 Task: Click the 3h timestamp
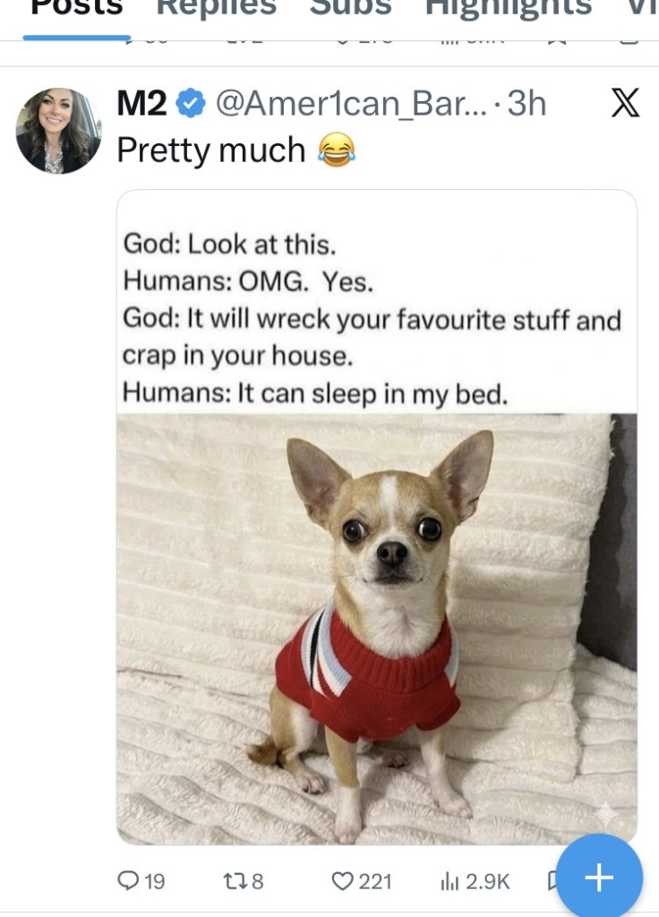point(526,104)
